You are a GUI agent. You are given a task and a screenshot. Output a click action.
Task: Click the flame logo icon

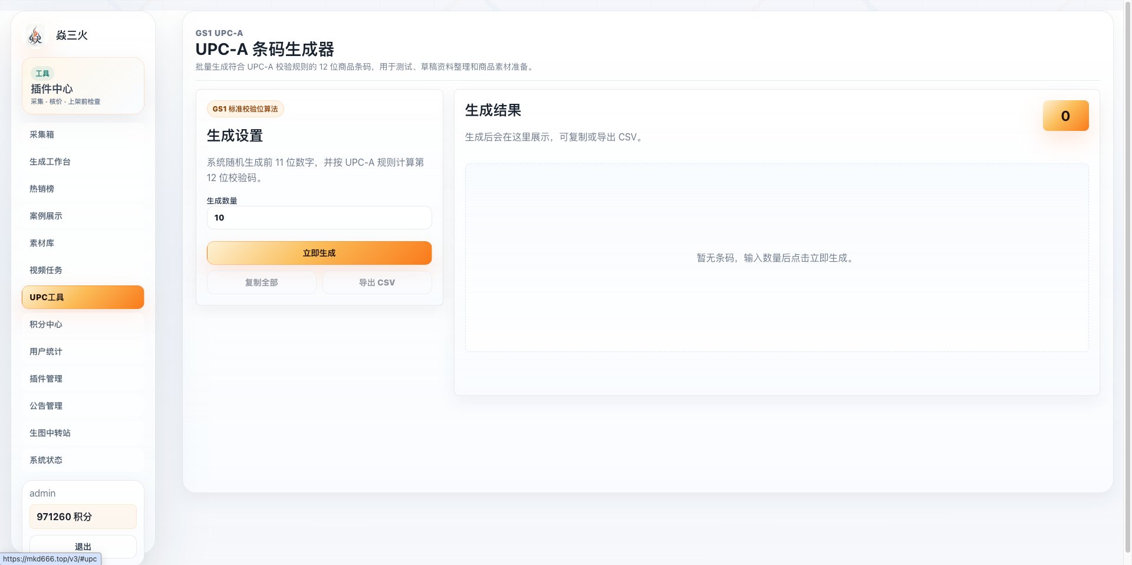point(35,35)
